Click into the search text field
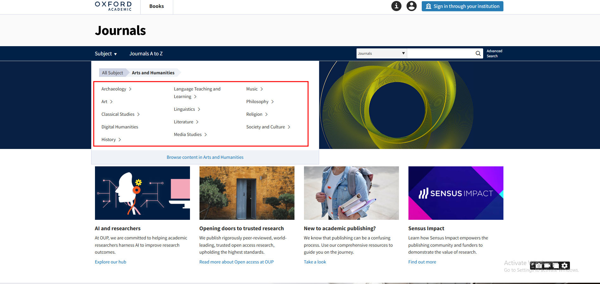The width and height of the screenshot is (600, 284). (440, 53)
